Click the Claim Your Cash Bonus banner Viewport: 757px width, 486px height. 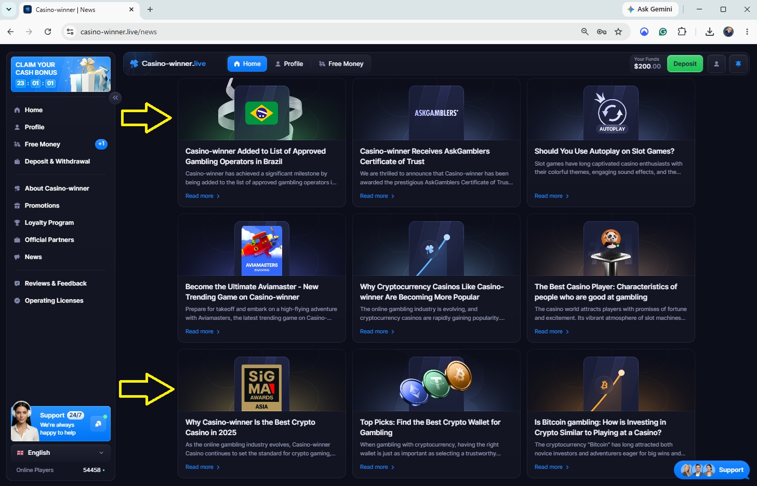pyautogui.click(x=61, y=74)
